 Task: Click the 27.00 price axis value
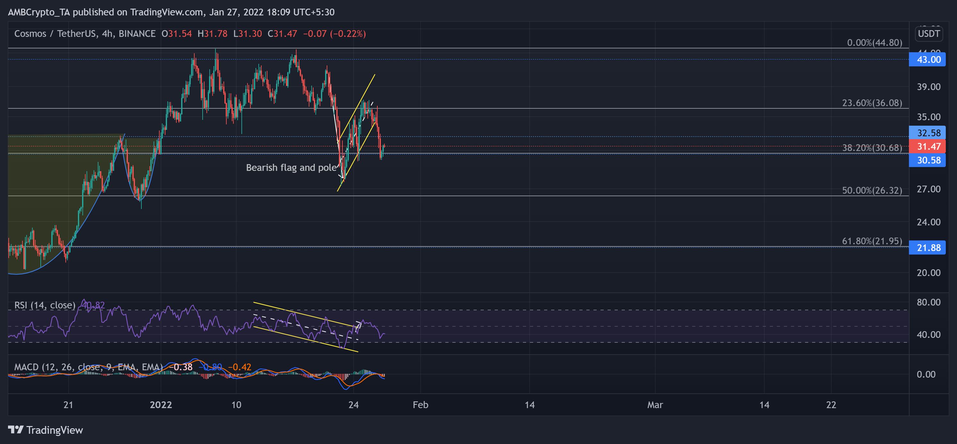pos(928,189)
